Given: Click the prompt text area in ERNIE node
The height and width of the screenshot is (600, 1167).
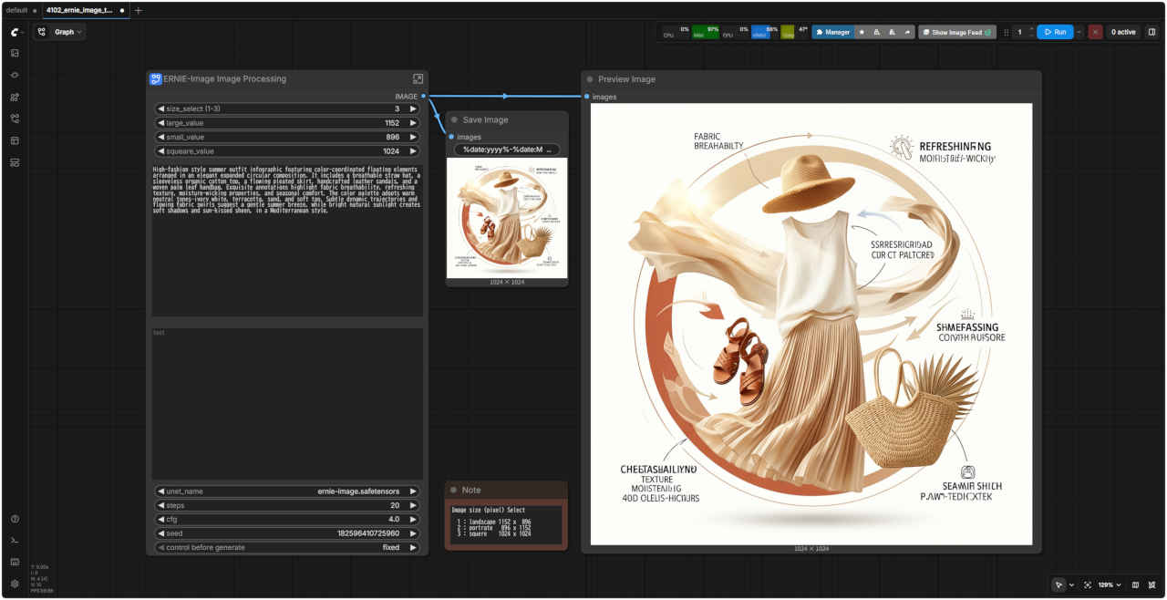Looking at the screenshot, I should click(287, 240).
